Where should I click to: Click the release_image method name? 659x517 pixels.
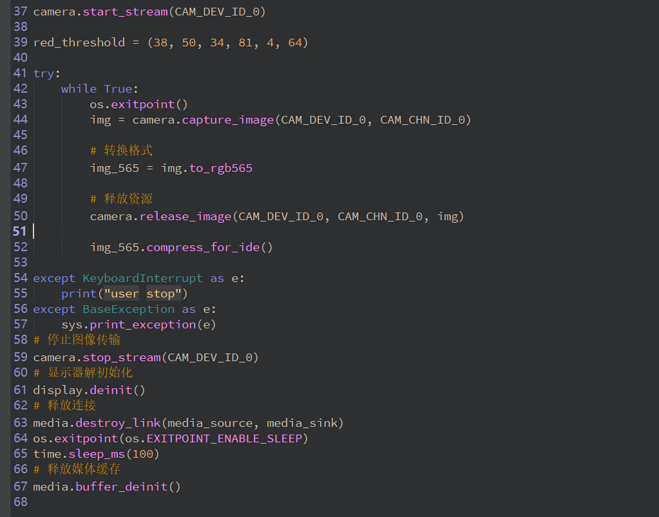tap(186, 216)
